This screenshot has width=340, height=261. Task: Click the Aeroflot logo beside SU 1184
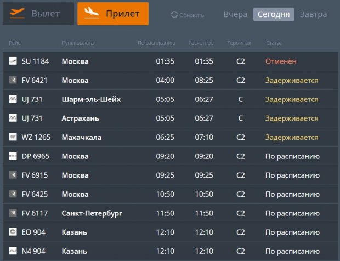(x=13, y=61)
